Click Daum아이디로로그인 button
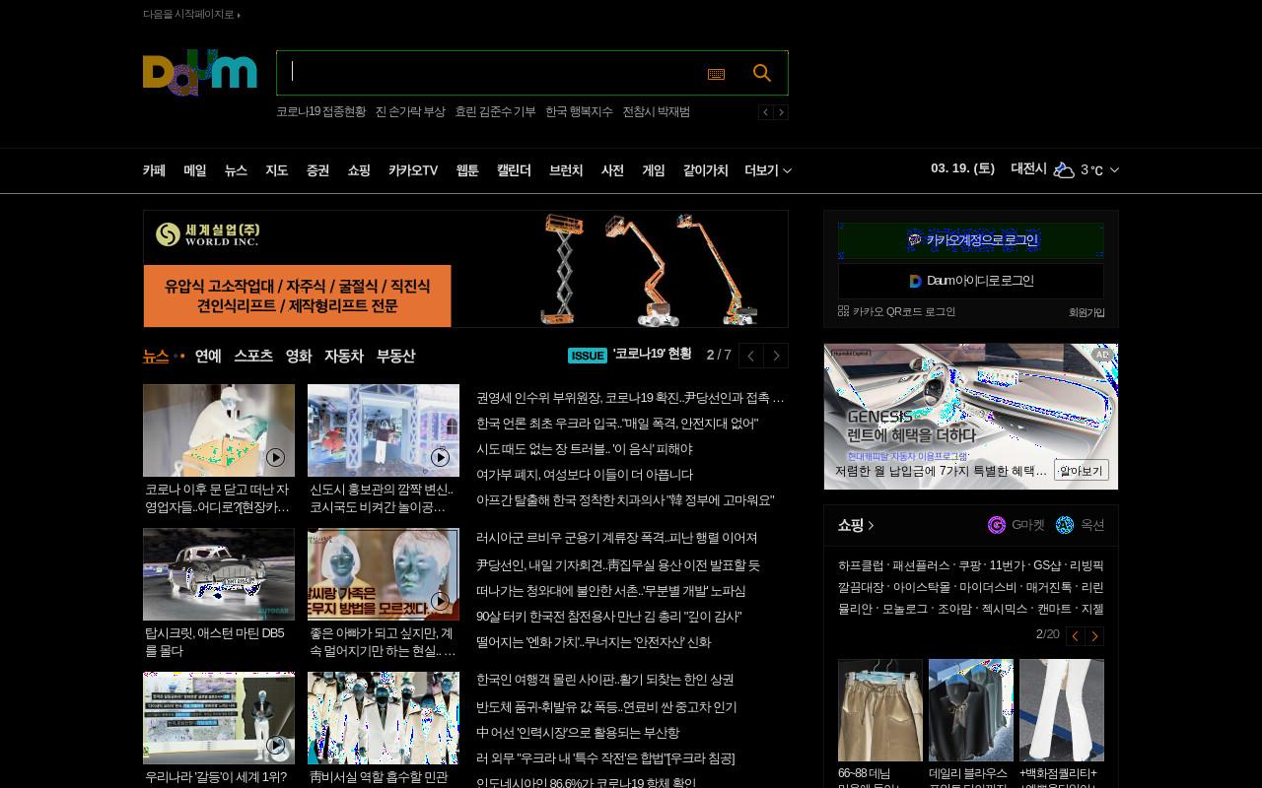1262x788 pixels. pyautogui.click(x=971, y=281)
